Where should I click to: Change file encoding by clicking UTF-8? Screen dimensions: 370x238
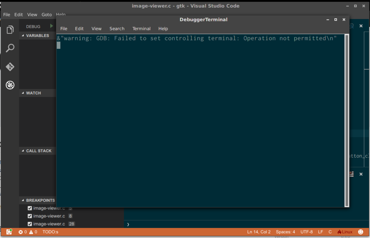(x=306, y=232)
